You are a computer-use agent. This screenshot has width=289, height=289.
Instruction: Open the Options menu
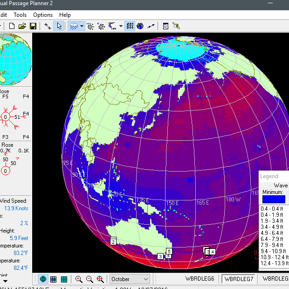coord(43,15)
